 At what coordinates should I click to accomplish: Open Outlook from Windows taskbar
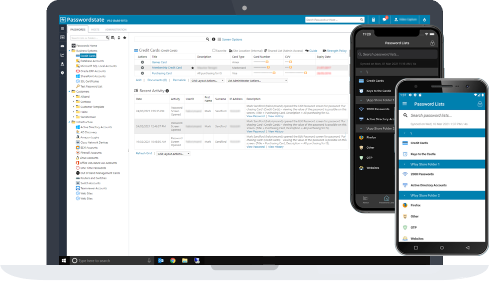161,260
